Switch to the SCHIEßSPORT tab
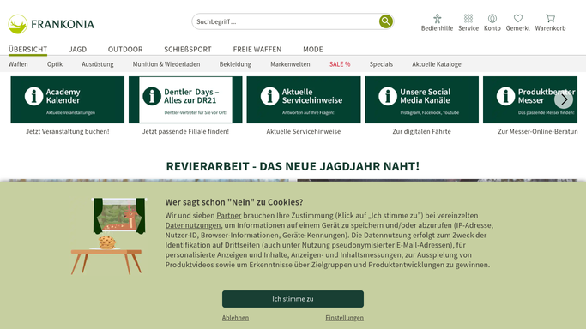The width and height of the screenshot is (586, 329). coord(188,49)
